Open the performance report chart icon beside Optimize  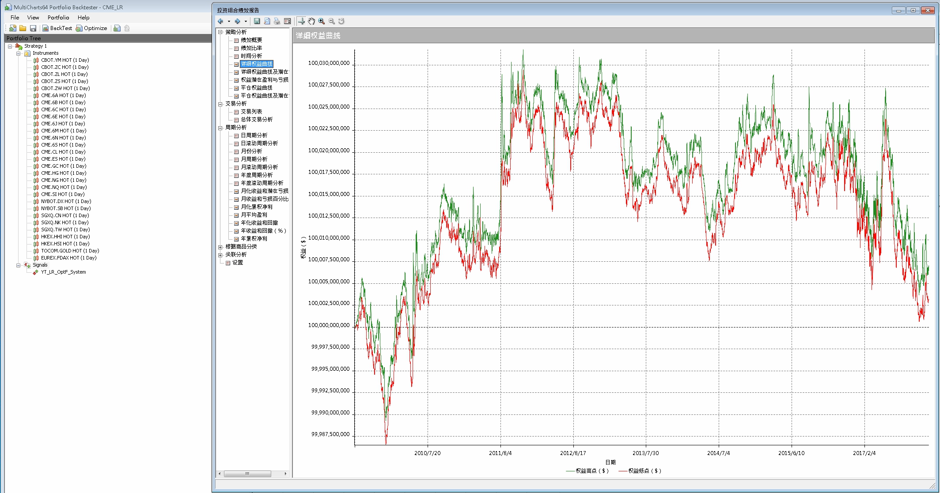click(117, 28)
